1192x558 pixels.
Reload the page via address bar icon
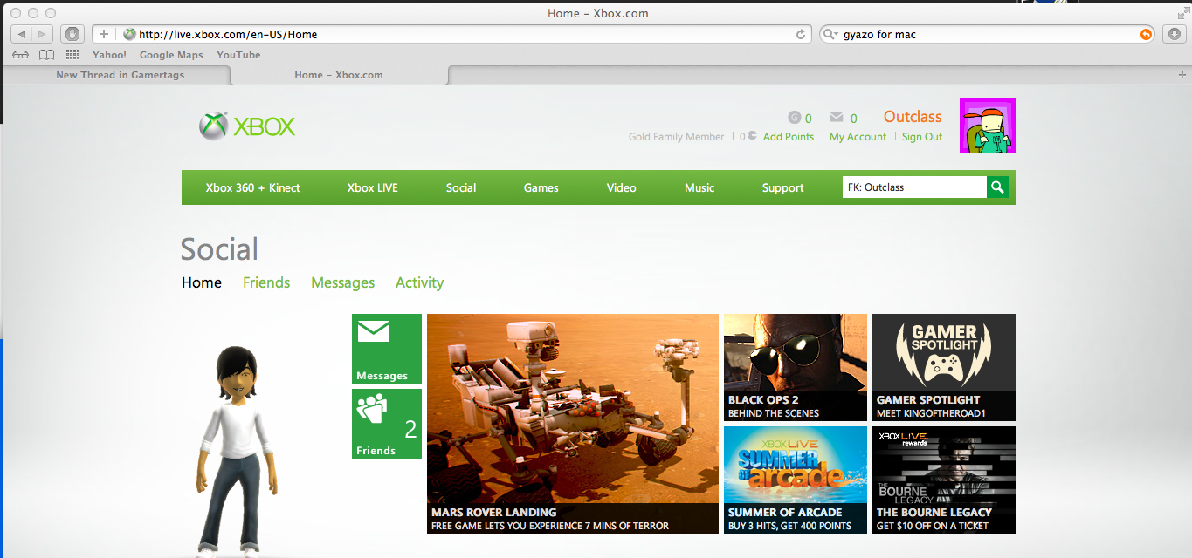click(801, 35)
